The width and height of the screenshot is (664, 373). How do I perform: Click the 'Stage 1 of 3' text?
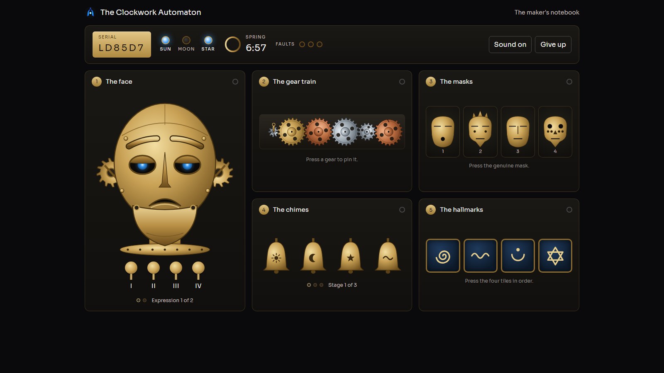[342, 285]
